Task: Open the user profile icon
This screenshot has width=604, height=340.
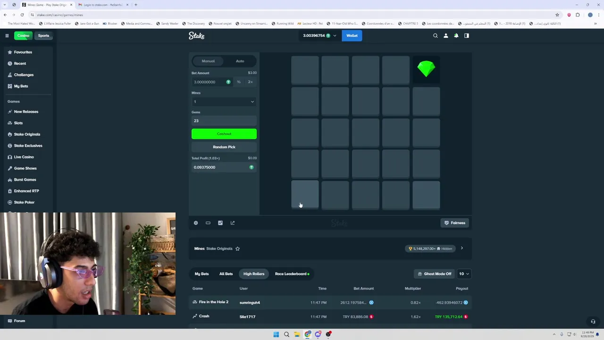Action: [x=446, y=35]
